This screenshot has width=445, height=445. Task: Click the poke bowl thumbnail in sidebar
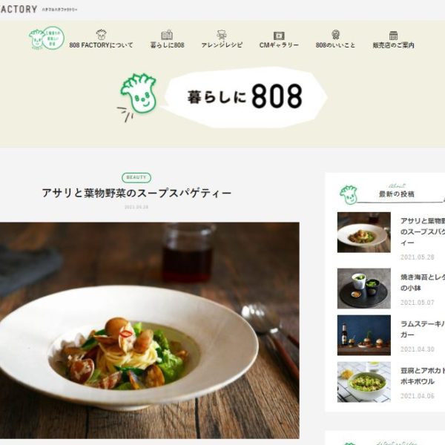tap(364, 382)
